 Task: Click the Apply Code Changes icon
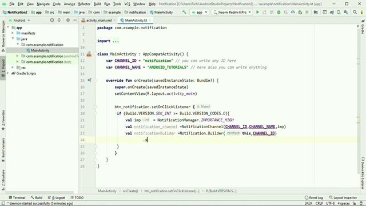(272, 12)
